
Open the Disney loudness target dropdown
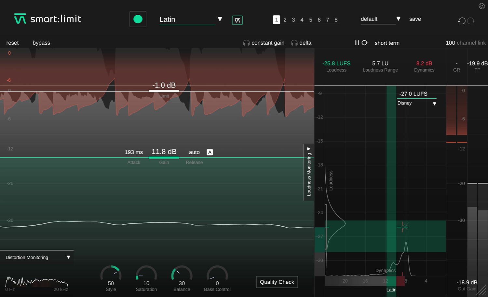417,103
